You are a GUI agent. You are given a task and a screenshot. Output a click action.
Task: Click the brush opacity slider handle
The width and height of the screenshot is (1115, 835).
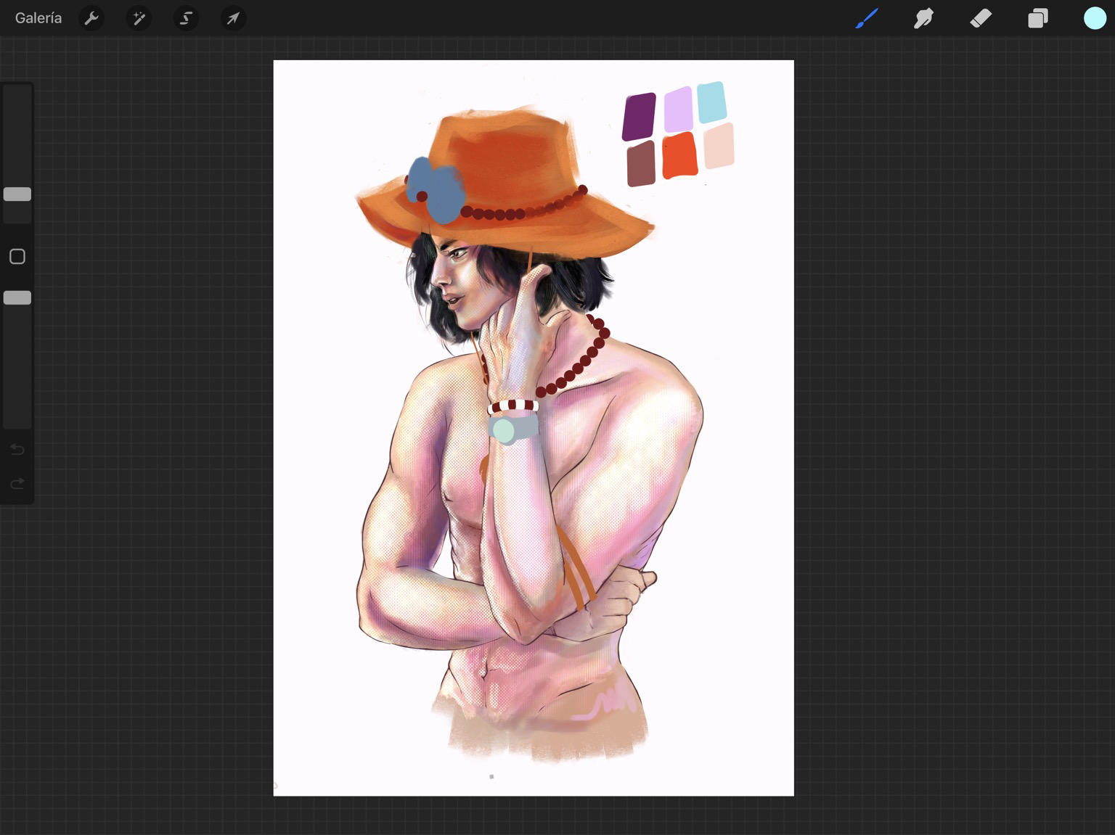pos(17,297)
